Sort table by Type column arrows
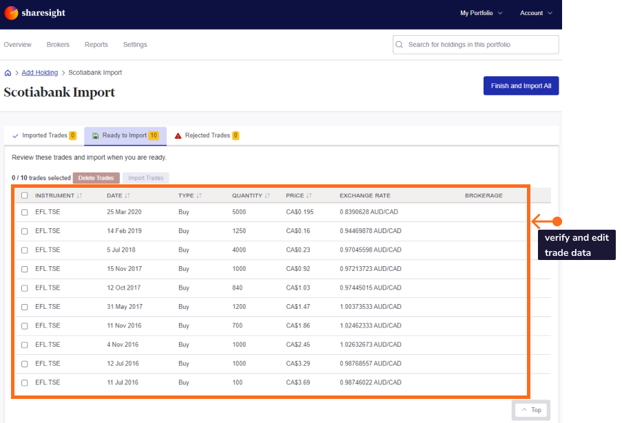The height and width of the screenshot is (423, 622). click(199, 195)
